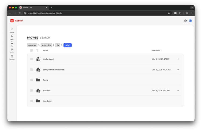Tick the checkbox for forms folder
Screen dimensions: 202x131
pos(32,80)
